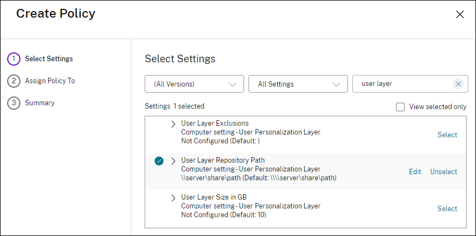Open the (All Versions) dropdown
This screenshot has width=476, height=236.
coord(194,84)
